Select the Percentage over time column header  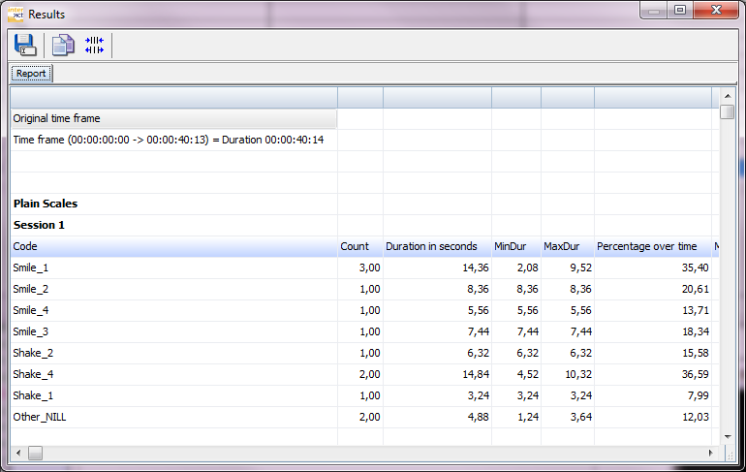(x=647, y=246)
